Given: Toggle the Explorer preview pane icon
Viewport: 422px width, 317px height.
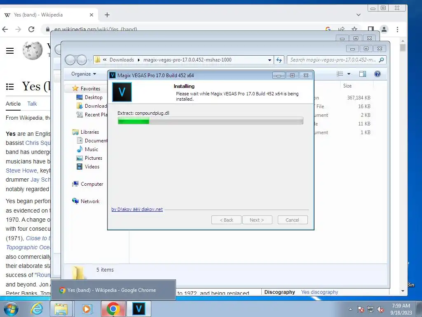Looking at the screenshot, I should click(x=363, y=74).
